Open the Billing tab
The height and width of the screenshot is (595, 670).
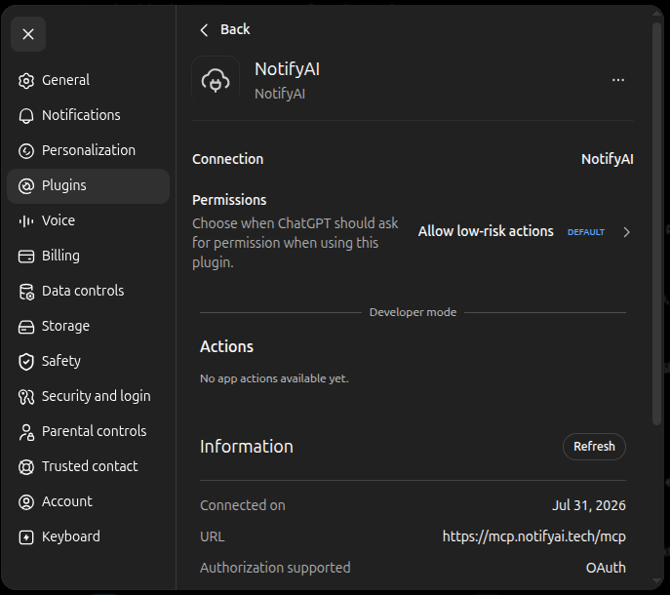[88, 256]
